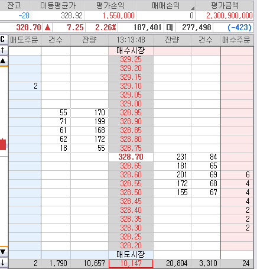This screenshot has height=269, width=257.
Task: Click sell quantity 199 at 328.90
Action: pos(89,122)
